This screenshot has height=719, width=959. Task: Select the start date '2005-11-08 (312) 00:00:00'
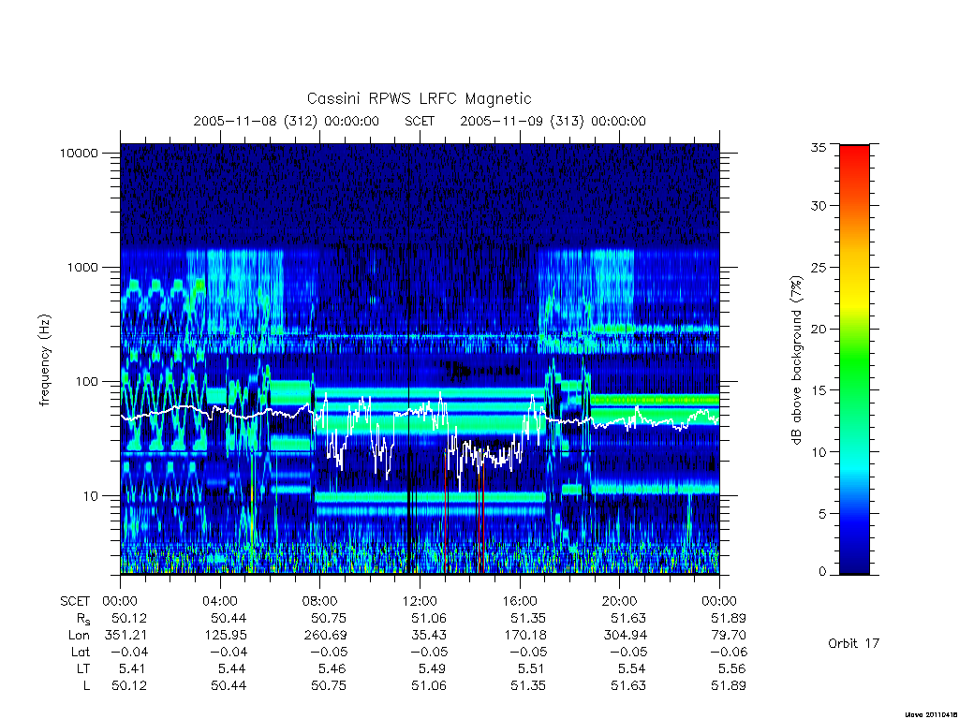click(x=287, y=121)
